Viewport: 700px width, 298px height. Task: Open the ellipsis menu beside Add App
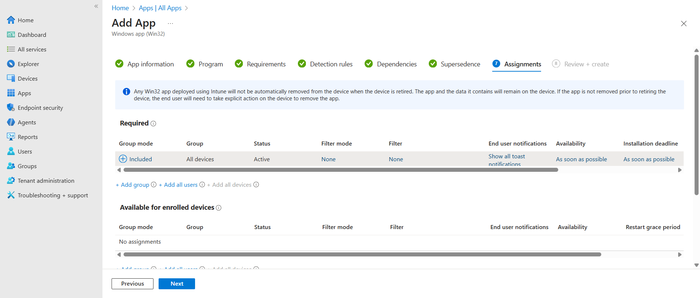point(170,23)
